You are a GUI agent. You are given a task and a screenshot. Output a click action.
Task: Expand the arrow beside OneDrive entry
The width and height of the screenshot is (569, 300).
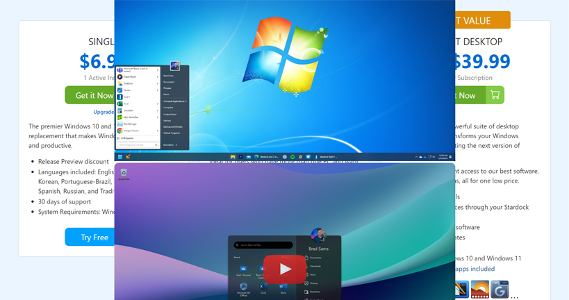click(158, 83)
